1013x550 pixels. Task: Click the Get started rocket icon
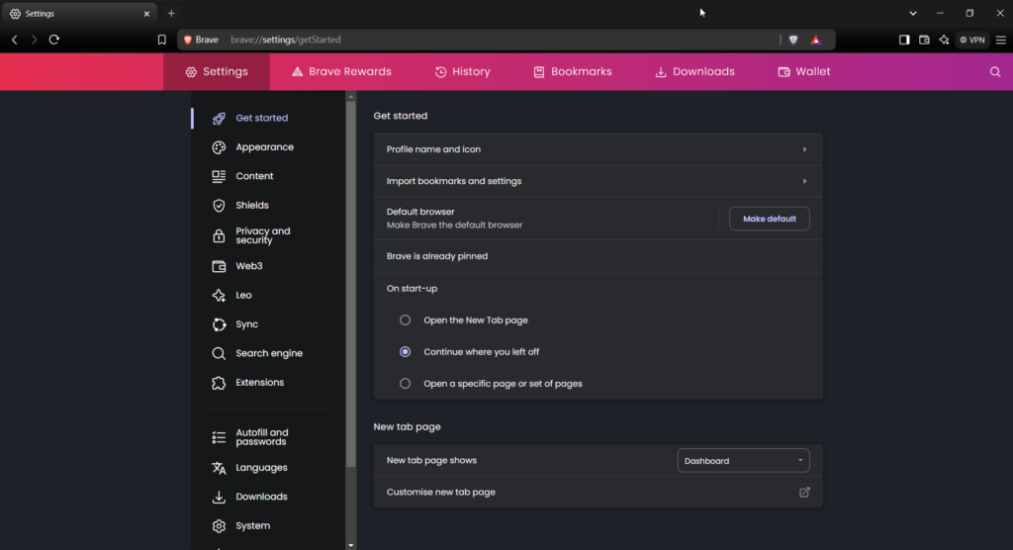219,119
